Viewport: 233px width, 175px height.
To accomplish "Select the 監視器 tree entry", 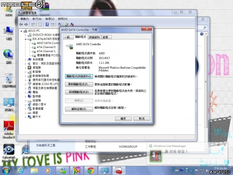I will [x=36, y=96].
